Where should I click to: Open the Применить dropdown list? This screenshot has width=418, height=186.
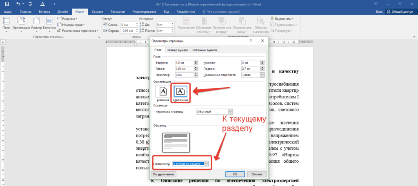pos(206,163)
